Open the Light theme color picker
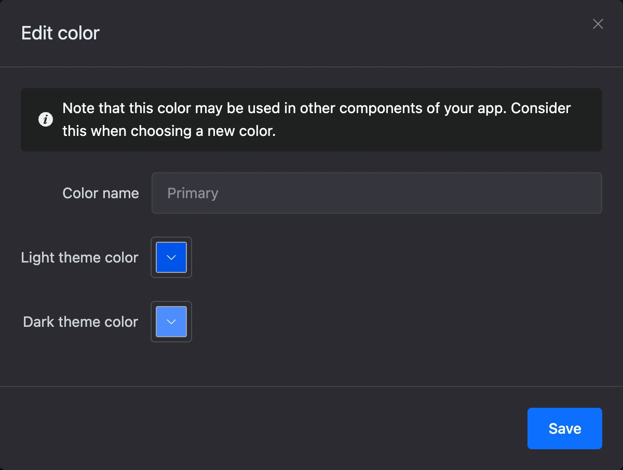Screen dimensions: 623x470 pyautogui.click(x=171, y=257)
